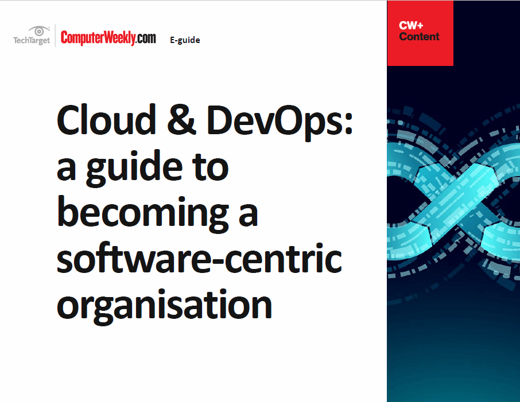Click the E-guide label
This screenshot has width=520, height=402.
[x=185, y=40]
